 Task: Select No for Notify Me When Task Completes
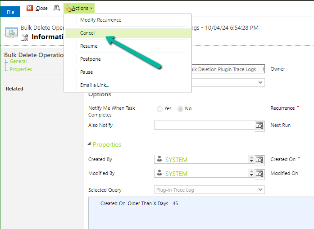coord(181,109)
